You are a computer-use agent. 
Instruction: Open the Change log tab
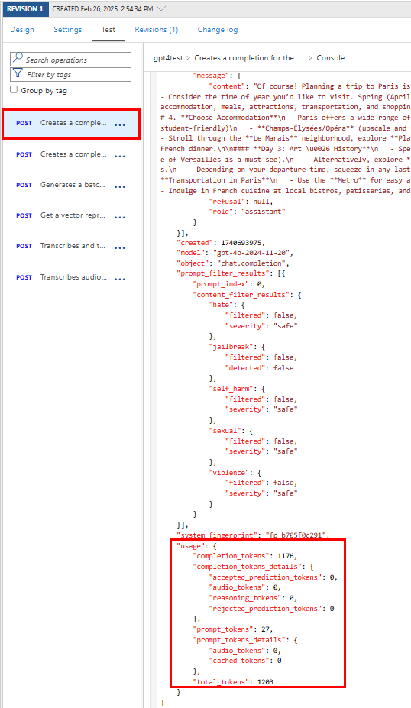pyautogui.click(x=218, y=29)
